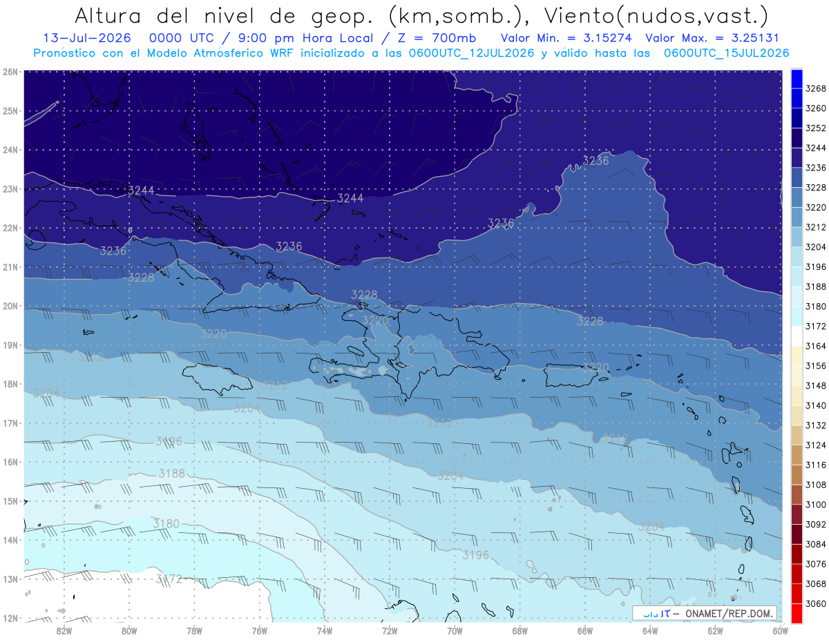Screen dimensions: 829x640
Task: Click the 'Valor Min. = 3.15274' text
Action: (x=566, y=38)
